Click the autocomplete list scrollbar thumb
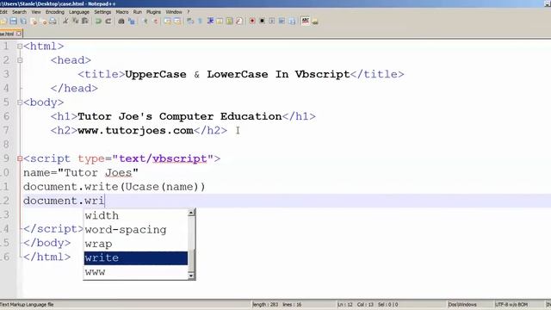 pyautogui.click(x=191, y=260)
